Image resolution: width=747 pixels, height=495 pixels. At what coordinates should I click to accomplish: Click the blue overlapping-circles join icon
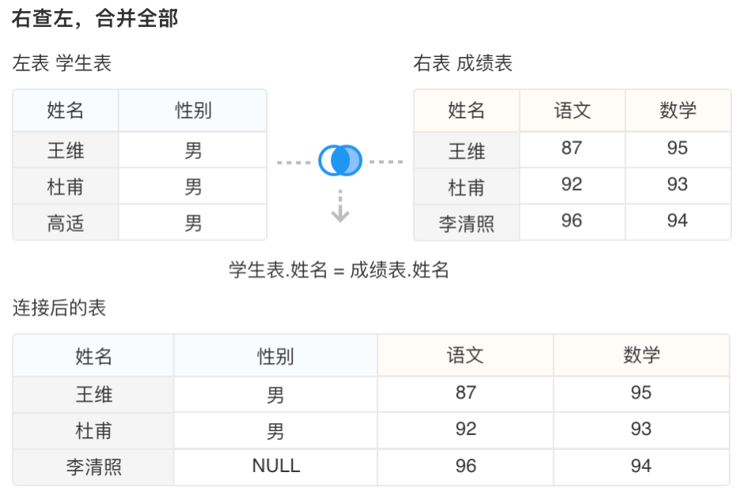(340, 161)
